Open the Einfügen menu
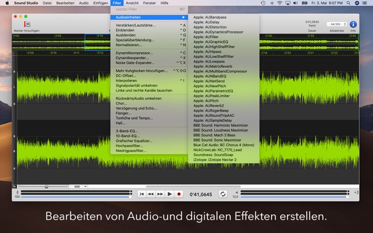Screen dimensions: 373x233 (100, 3)
